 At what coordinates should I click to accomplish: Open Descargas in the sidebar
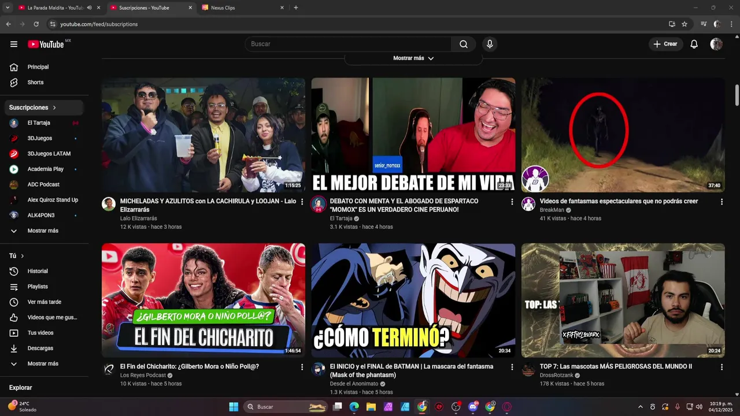(x=45, y=348)
